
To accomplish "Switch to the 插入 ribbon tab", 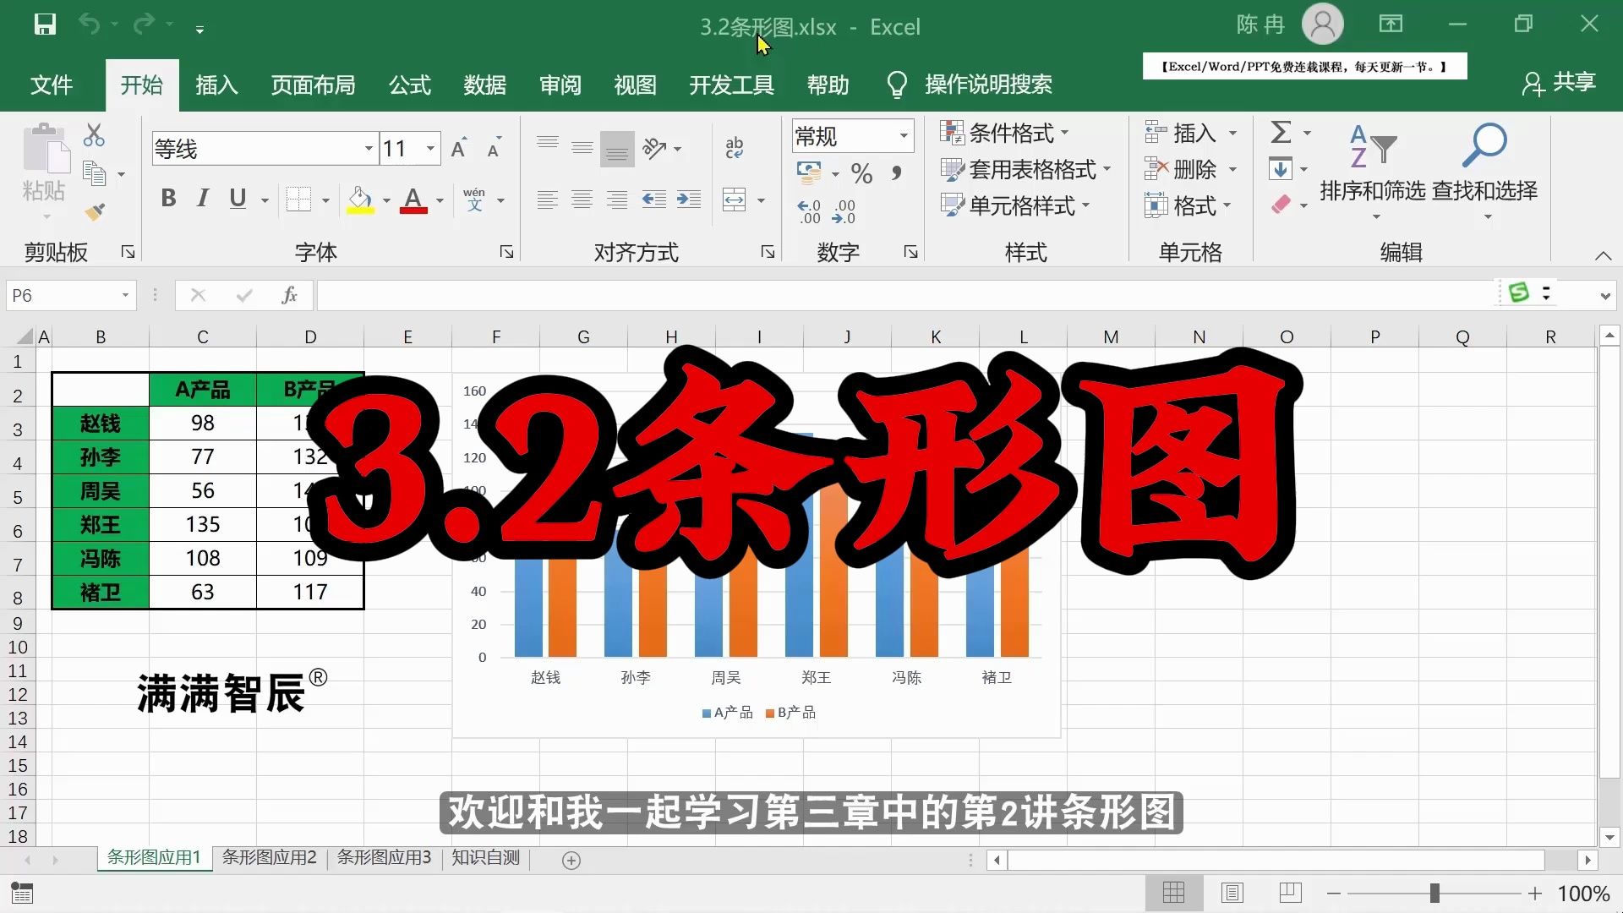I will 216,85.
